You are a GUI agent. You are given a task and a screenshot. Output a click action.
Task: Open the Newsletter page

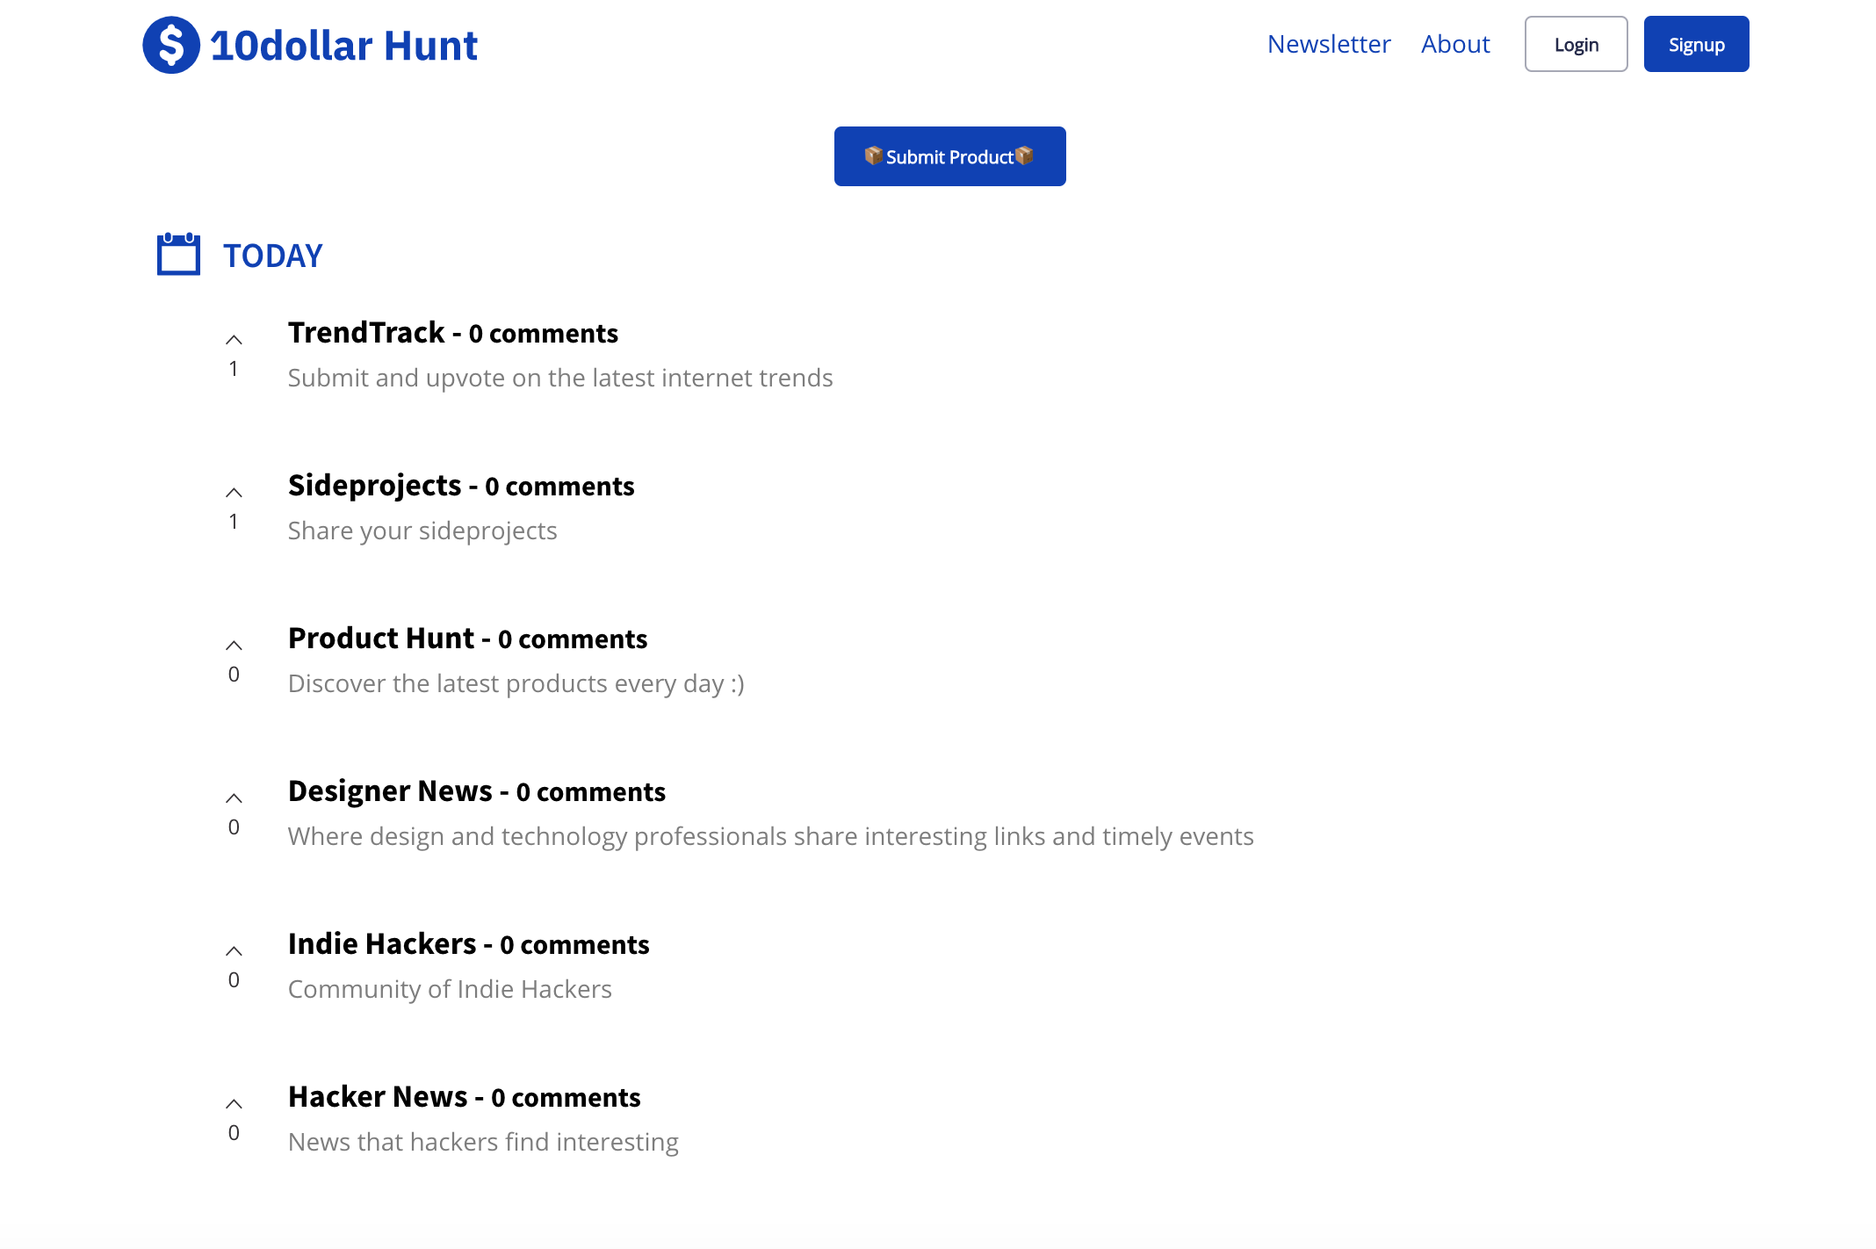point(1329,43)
